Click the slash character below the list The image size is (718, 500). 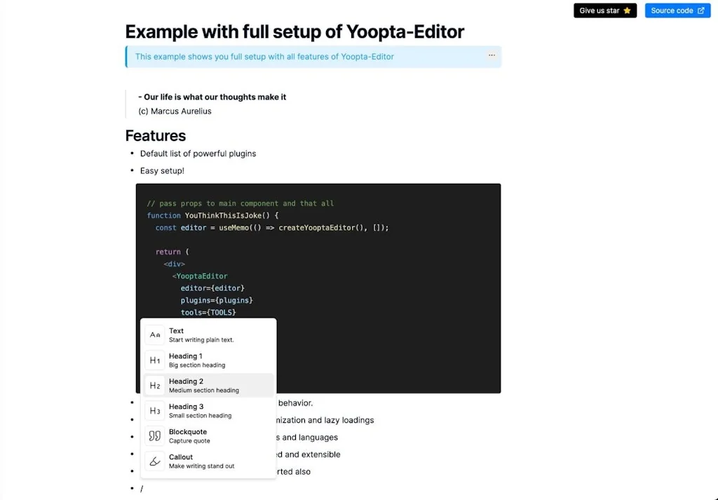(142, 488)
